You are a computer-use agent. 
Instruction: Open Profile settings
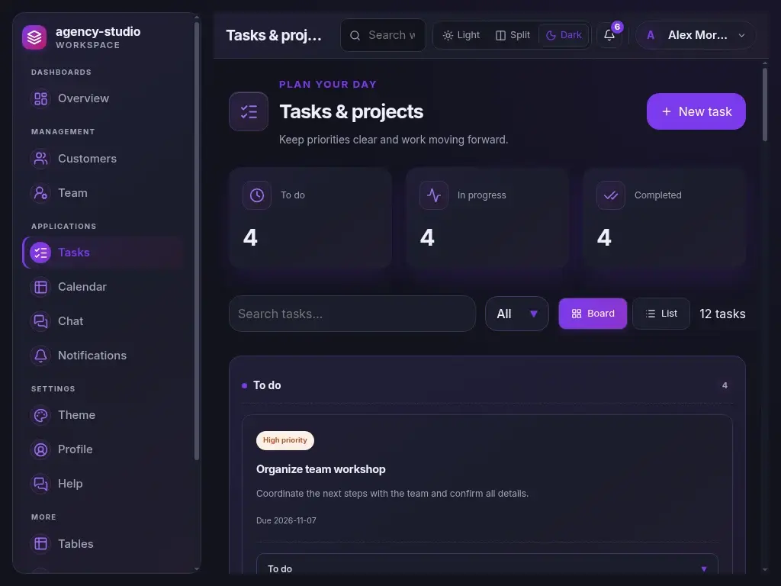coord(104,449)
